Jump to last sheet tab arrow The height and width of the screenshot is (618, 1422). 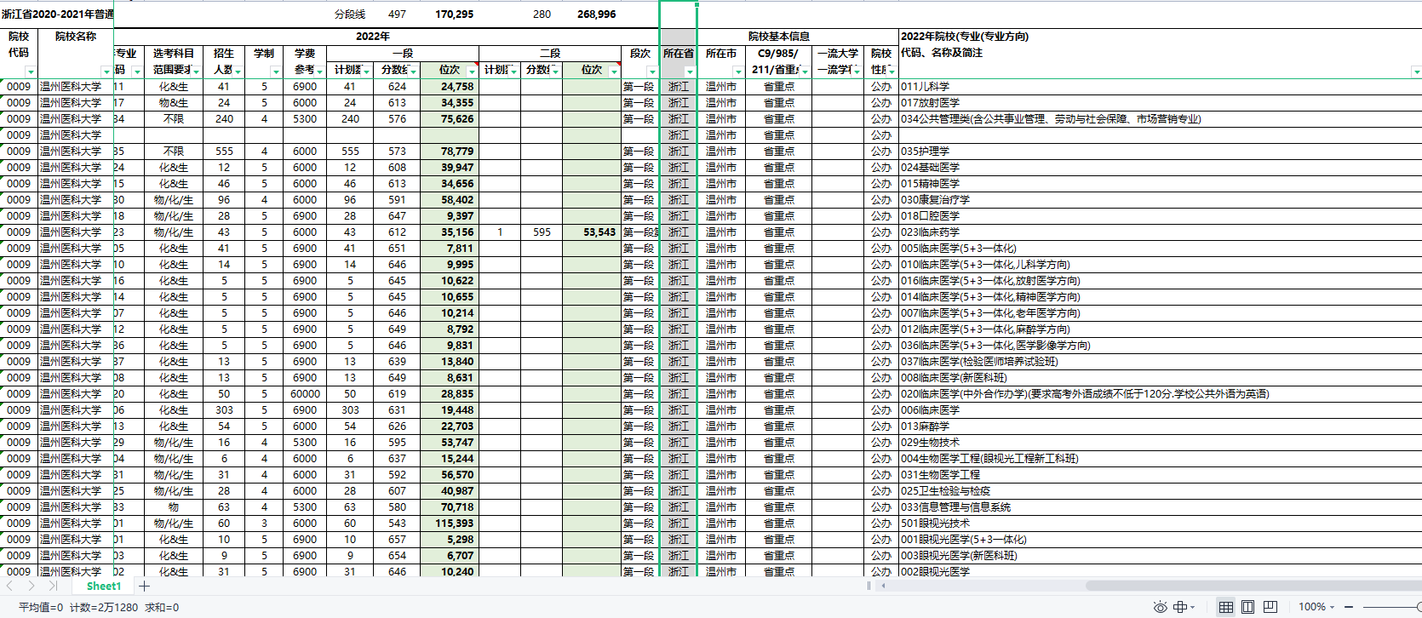click(53, 586)
